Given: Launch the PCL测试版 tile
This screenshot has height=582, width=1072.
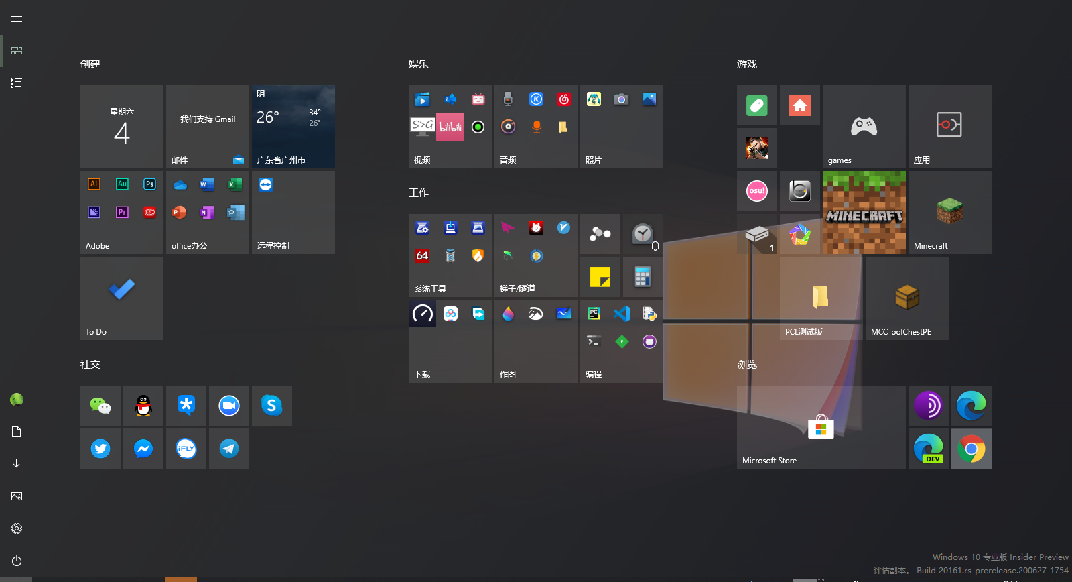Looking at the screenshot, I should [x=821, y=298].
